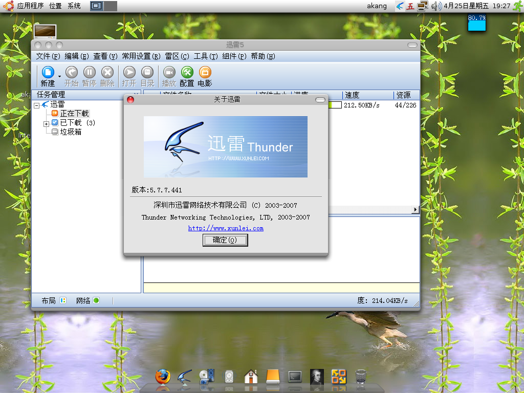Open the trash can dock icon
Image resolution: width=524 pixels, height=393 pixels.
coord(361,377)
